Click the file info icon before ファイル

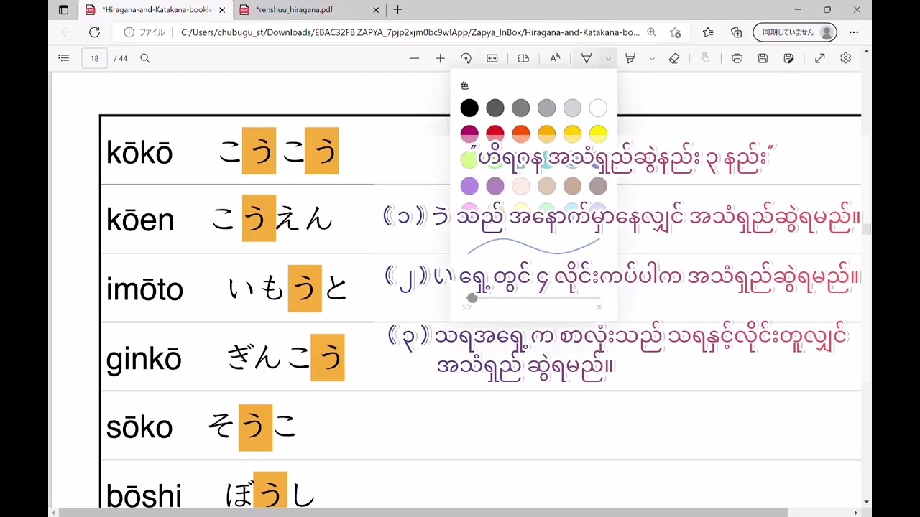(x=129, y=32)
